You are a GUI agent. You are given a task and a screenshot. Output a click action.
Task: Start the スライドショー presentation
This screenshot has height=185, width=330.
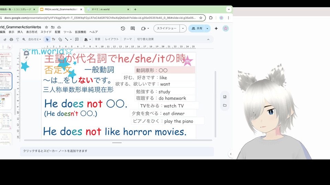(x=167, y=28)
